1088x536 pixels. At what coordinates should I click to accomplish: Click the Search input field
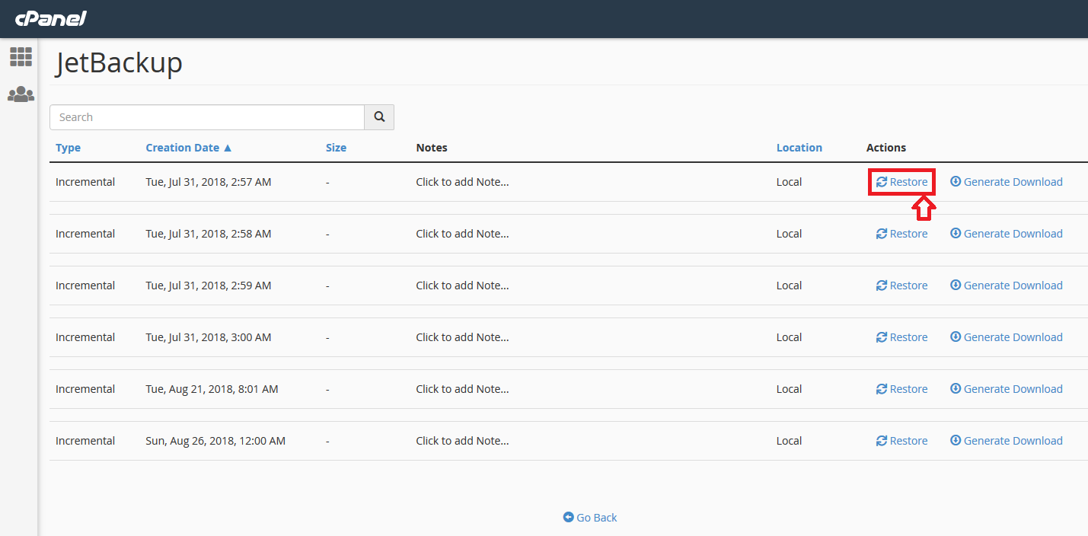point(207,117)
